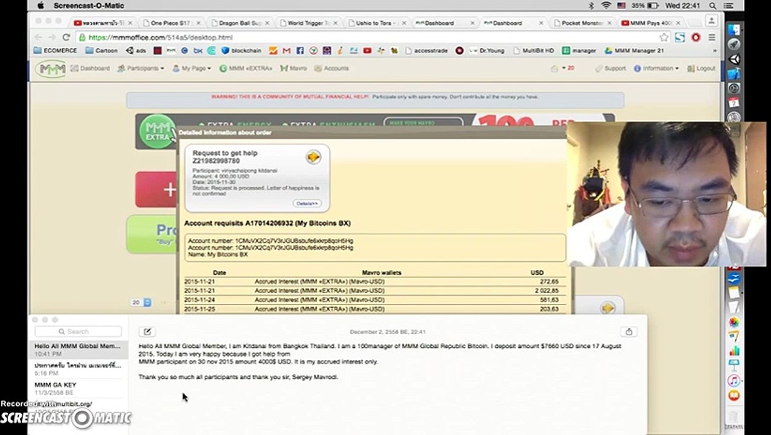Expand the My Page dropdown menu
This screenshot has height=435, width=771.
[x=192, y=68]
